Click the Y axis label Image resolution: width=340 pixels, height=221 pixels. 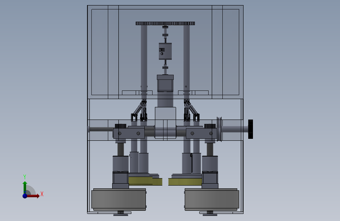[x=25, y=177]
